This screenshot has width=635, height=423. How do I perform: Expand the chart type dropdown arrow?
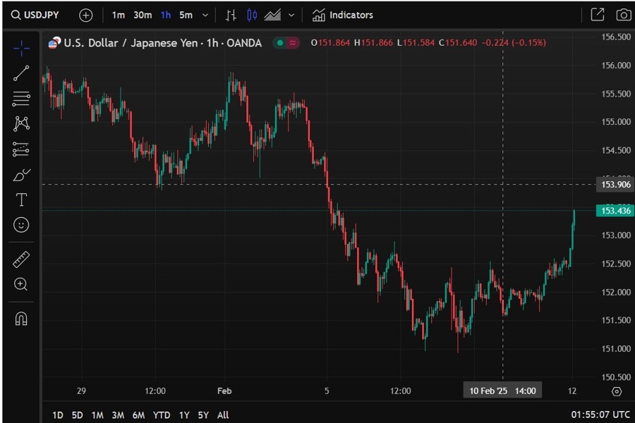point(291,15)
